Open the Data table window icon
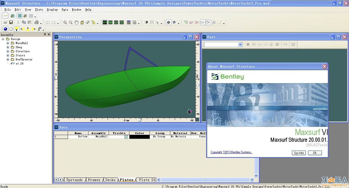This screenshot has height=188, width=349. pyautogui.click(x=129, y=23)
